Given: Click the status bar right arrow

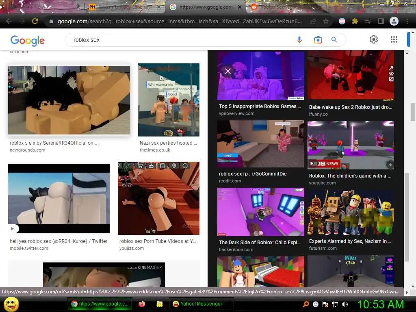Looking at the screenshot, I should pyautogui.click(x=407, y=292).
